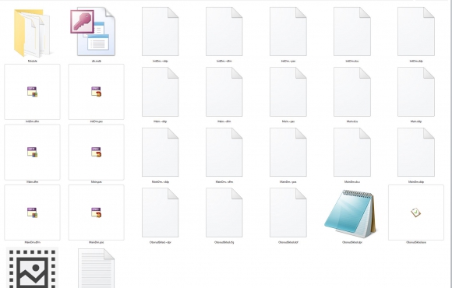The width and height of the screenshot is (452, 288).
Task: Select the MainDm.pas source file
Action: 97,212
